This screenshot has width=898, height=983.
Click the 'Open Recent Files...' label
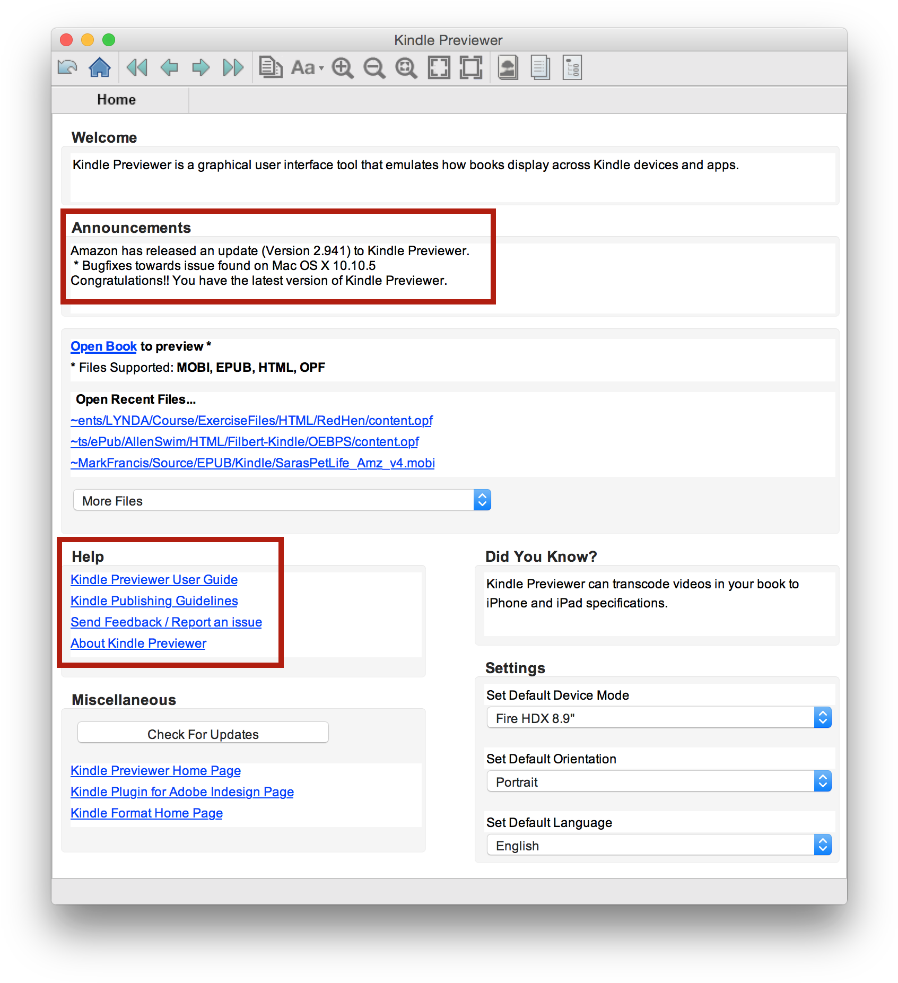pos(135,399)
